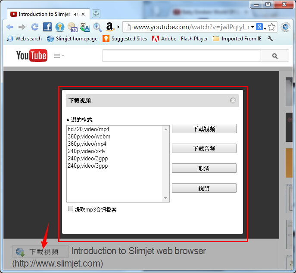Bookmark this page with star icon
Screen dimensions: 296x273
tap(271, 27)
